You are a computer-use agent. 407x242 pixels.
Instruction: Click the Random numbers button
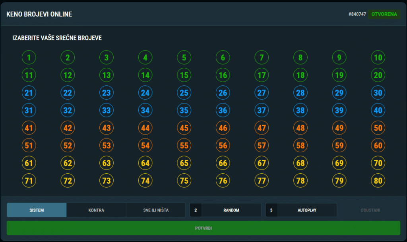pos(231,210)
